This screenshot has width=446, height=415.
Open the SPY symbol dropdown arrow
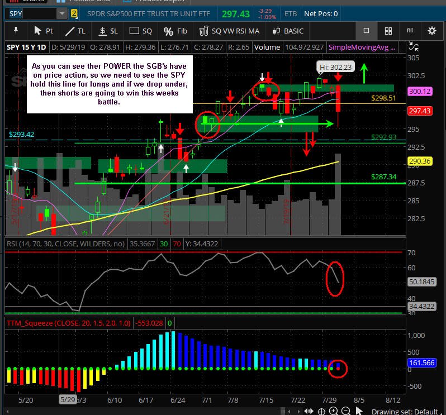(x=61, y=13)
